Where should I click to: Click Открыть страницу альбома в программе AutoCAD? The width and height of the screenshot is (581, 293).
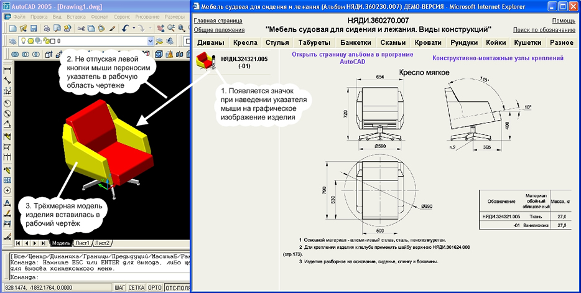(x=352, y=58)
